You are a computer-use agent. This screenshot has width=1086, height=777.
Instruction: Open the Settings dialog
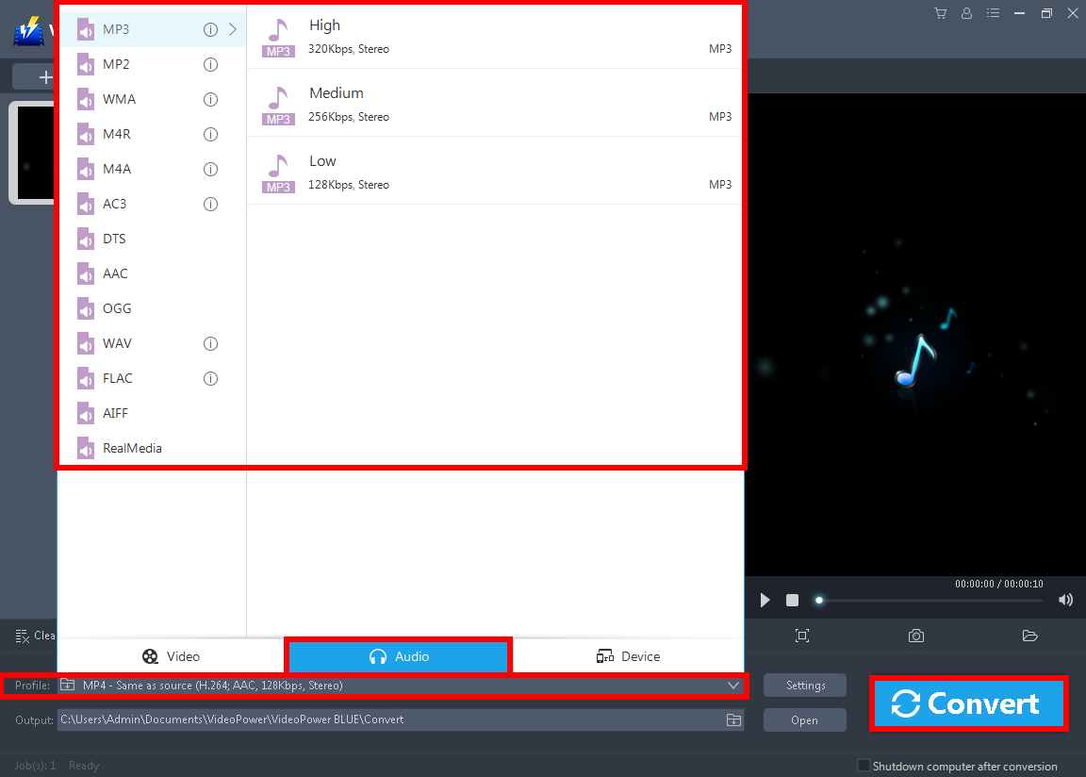pyautogui.click(x=804, y=685)
